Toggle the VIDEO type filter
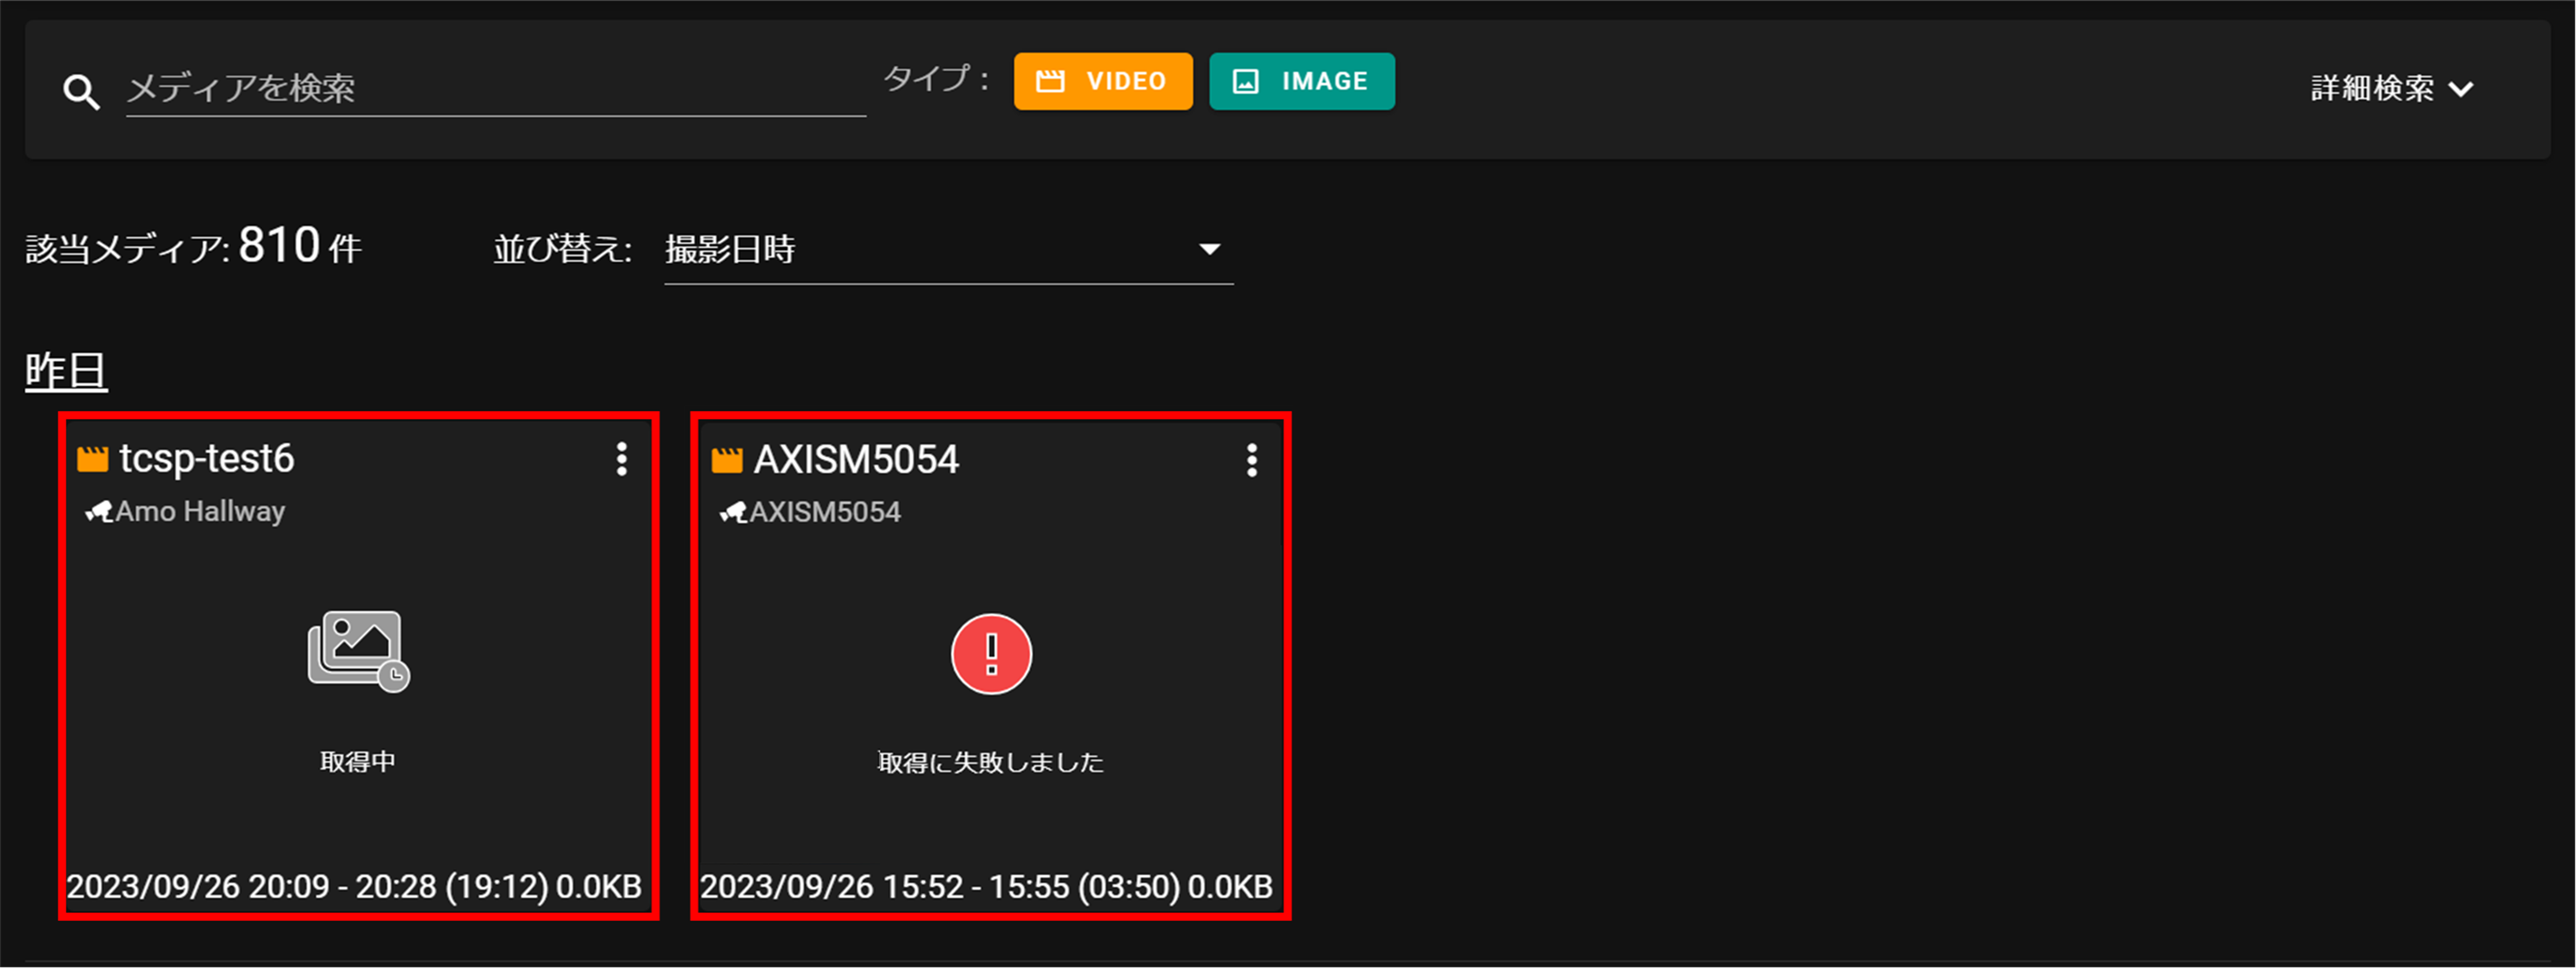 click(x=1103, y=81)
